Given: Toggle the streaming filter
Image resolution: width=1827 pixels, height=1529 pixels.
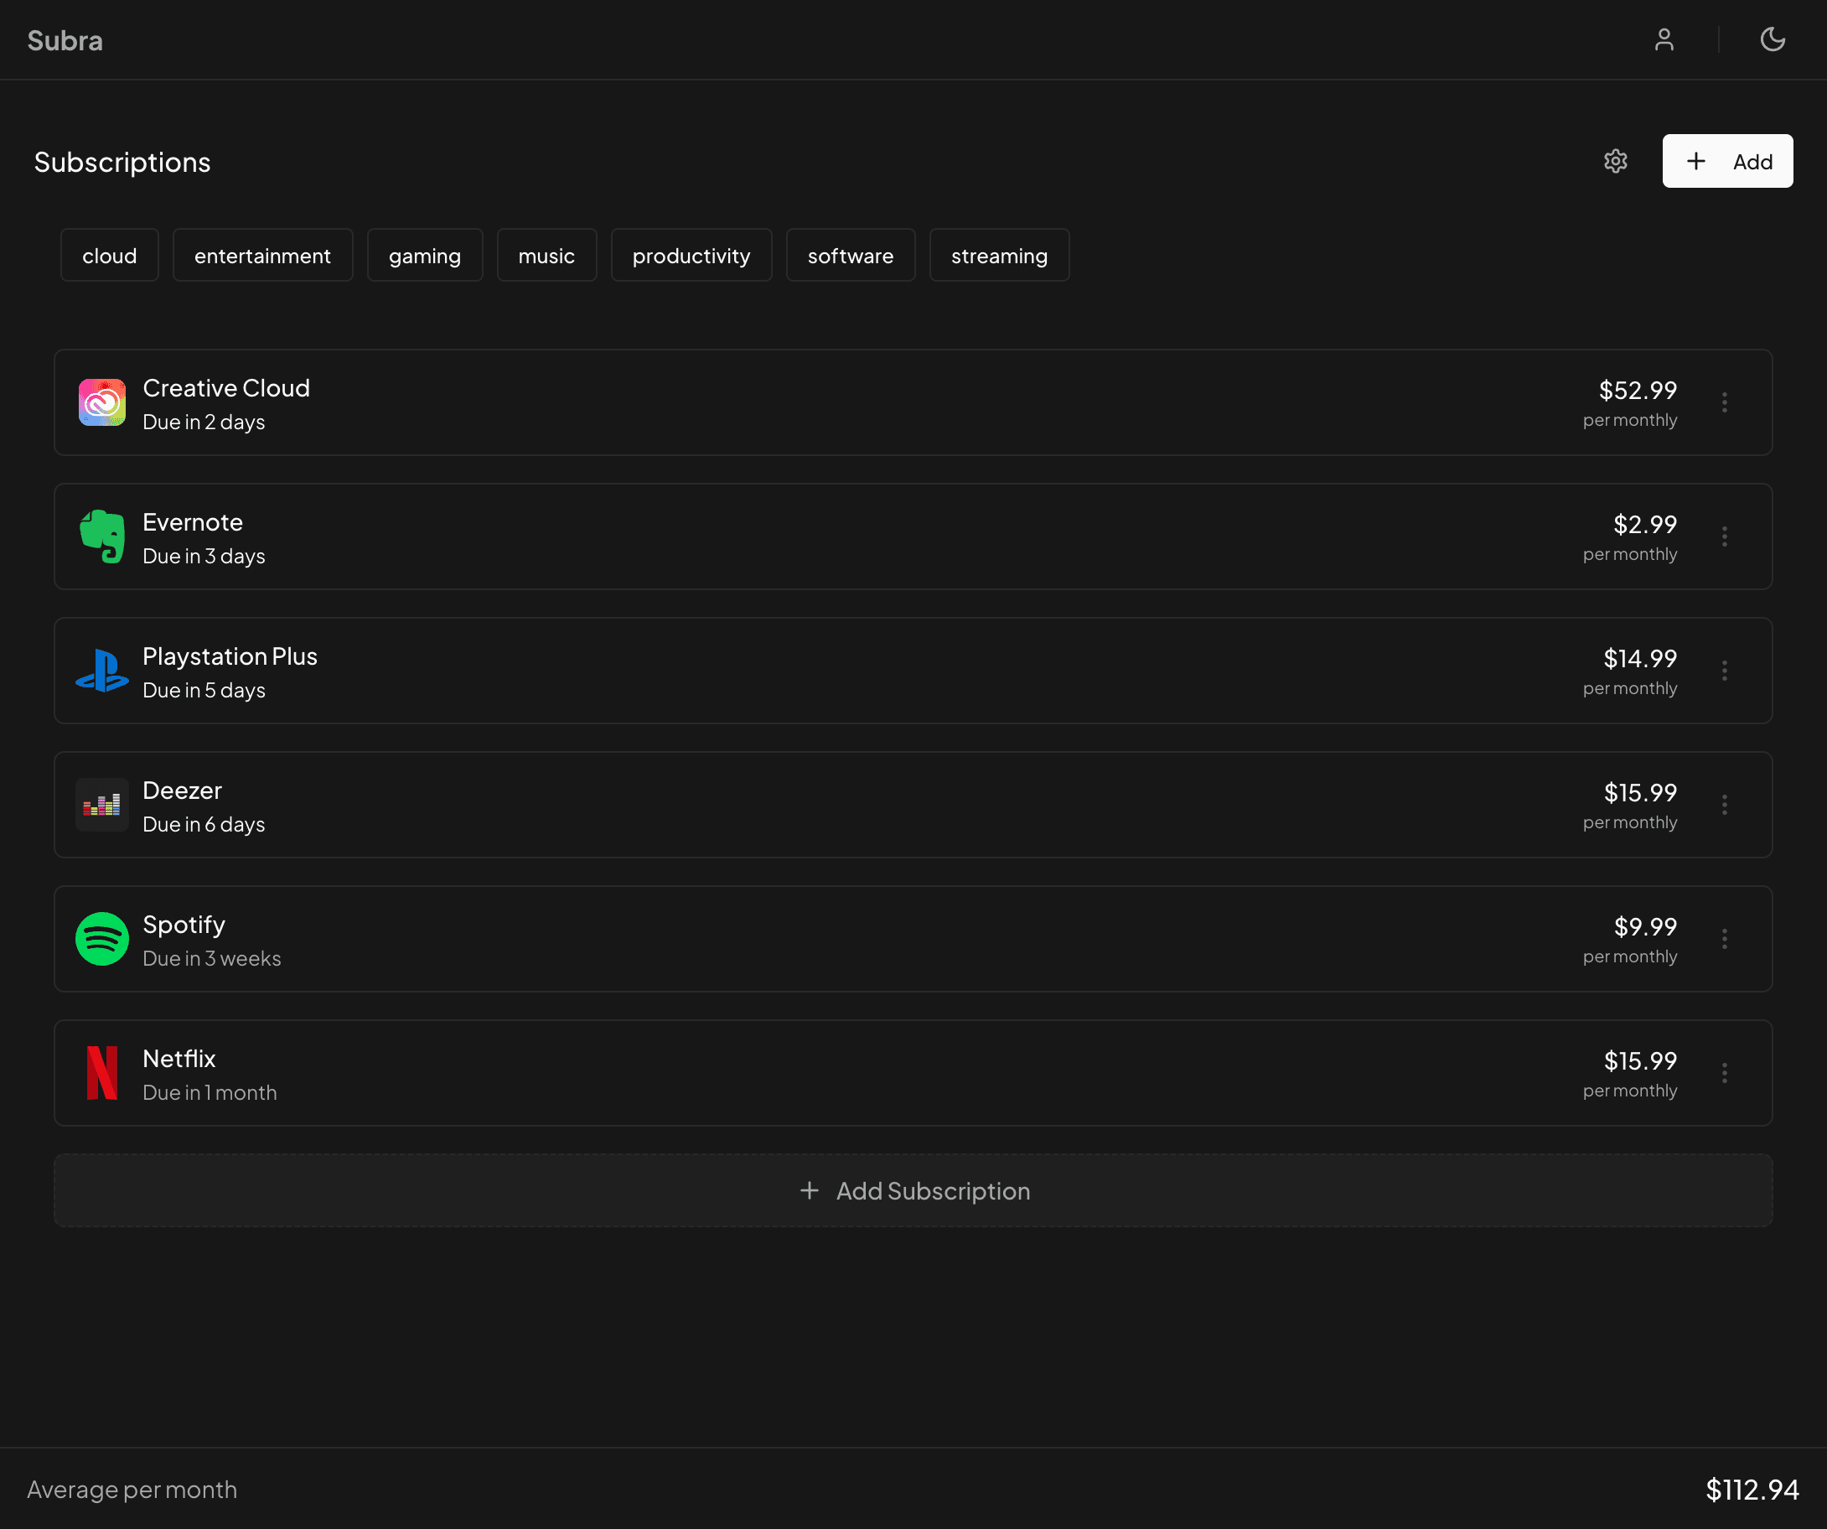Looking at the screenshot, I should tap(999, 256).
